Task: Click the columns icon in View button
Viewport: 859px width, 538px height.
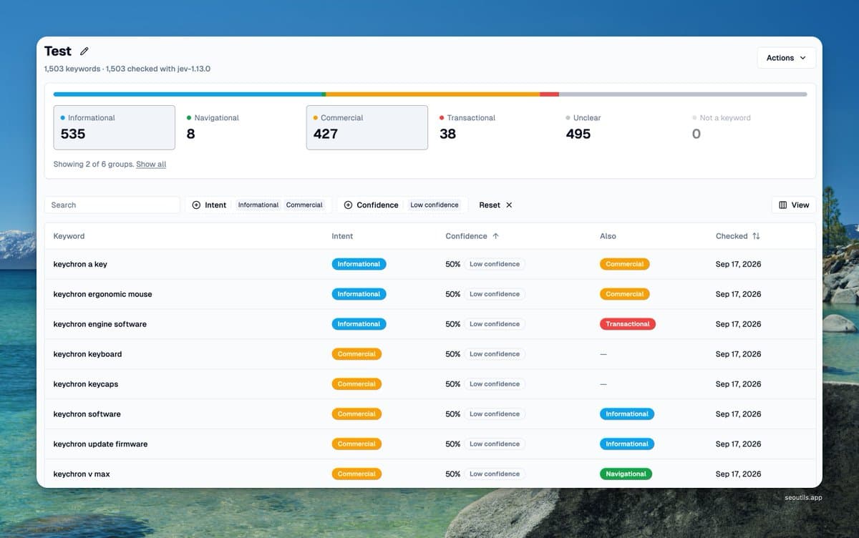Action: 782,205
